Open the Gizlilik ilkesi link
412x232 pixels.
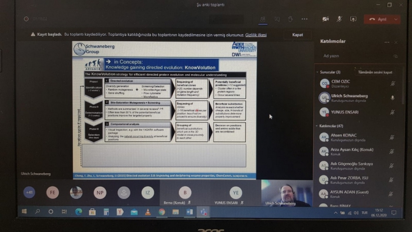tap(256, 35)
